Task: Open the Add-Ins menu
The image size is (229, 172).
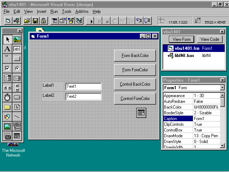Action: [82, 11]
